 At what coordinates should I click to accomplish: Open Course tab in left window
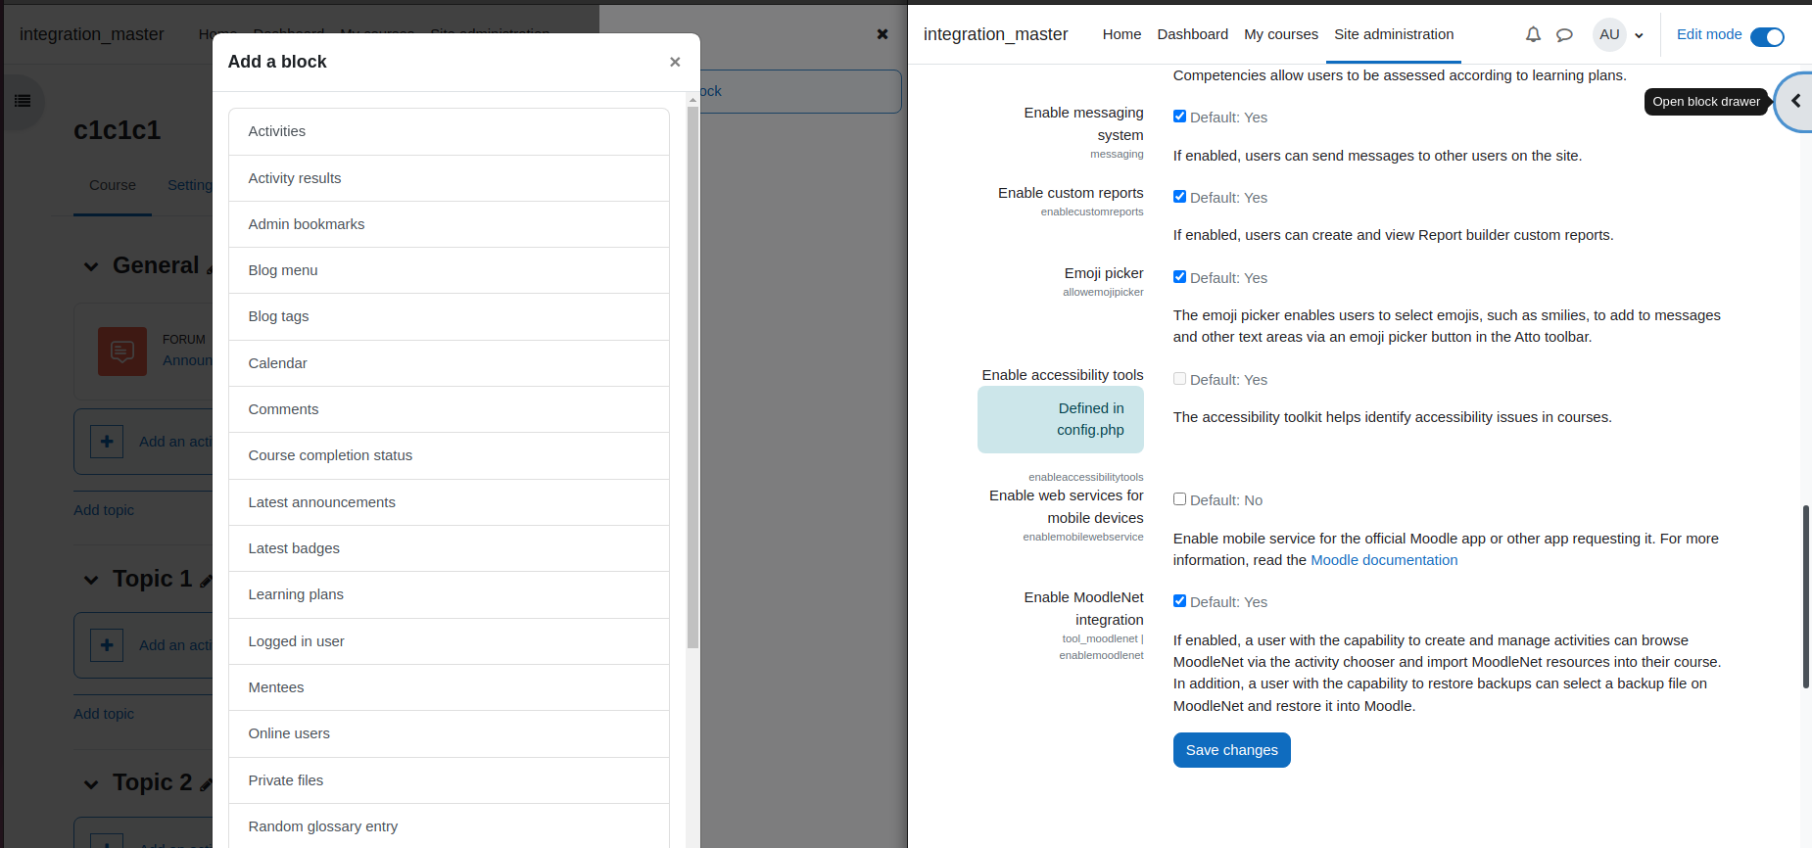(x=113, y=185)
